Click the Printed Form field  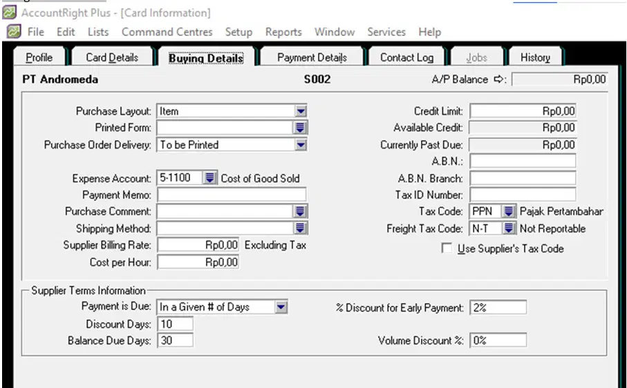point(225,128)
